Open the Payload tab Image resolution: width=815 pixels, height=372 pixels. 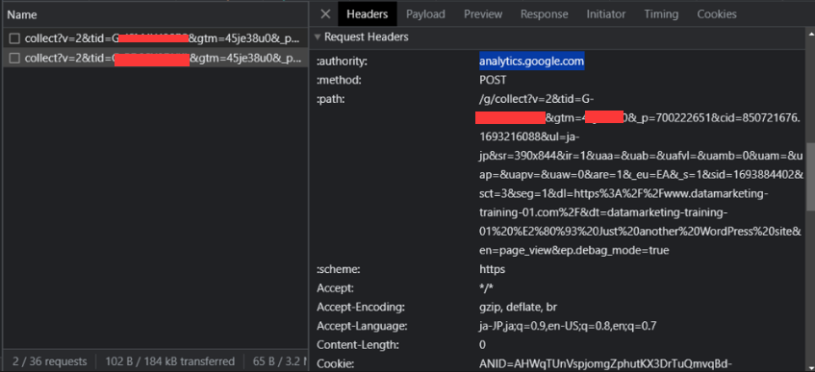[x=425, y=14]
